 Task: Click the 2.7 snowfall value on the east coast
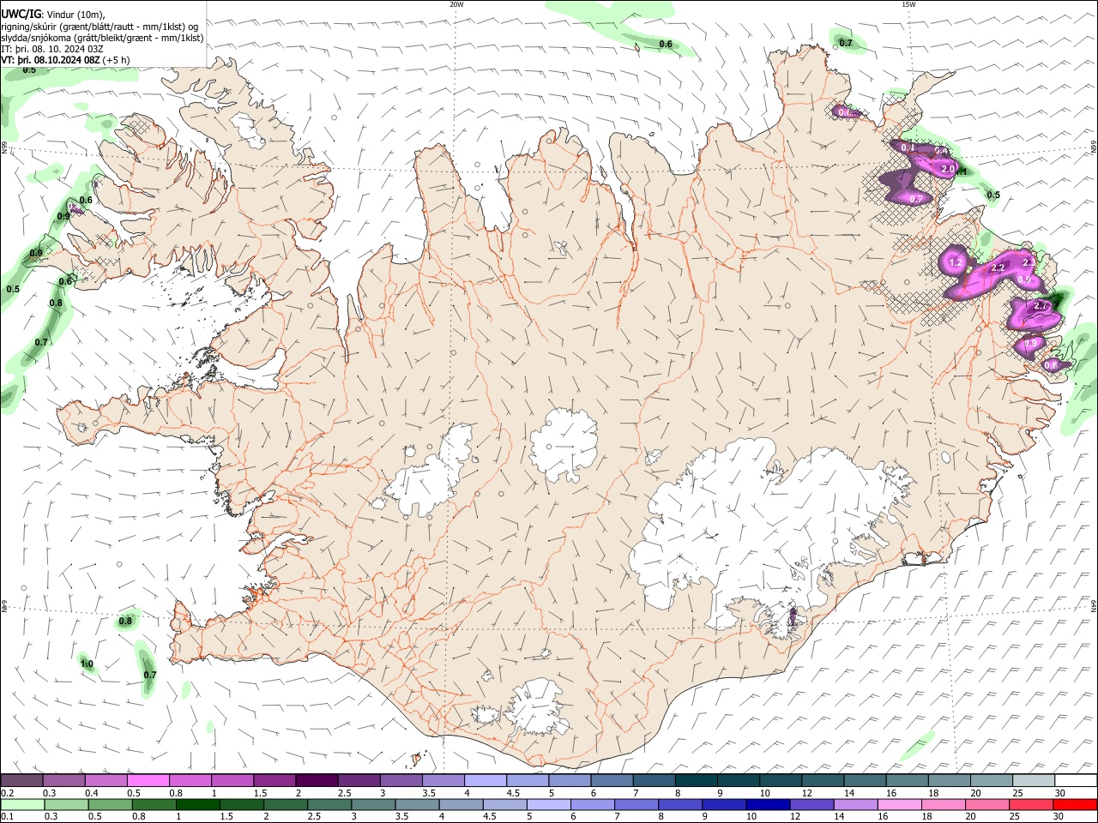1041,306
